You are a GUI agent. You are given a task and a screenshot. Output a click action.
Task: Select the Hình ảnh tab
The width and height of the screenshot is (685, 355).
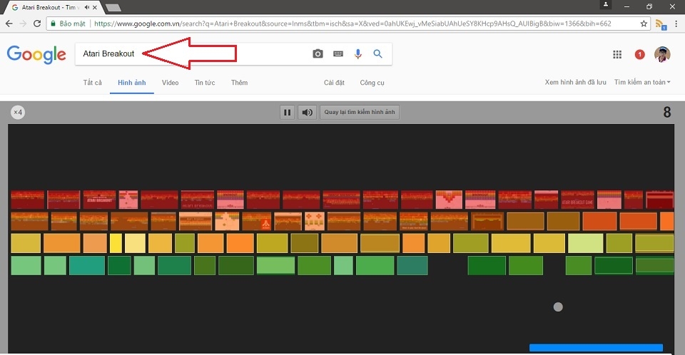pyautogui.click(x=132, y=83)
